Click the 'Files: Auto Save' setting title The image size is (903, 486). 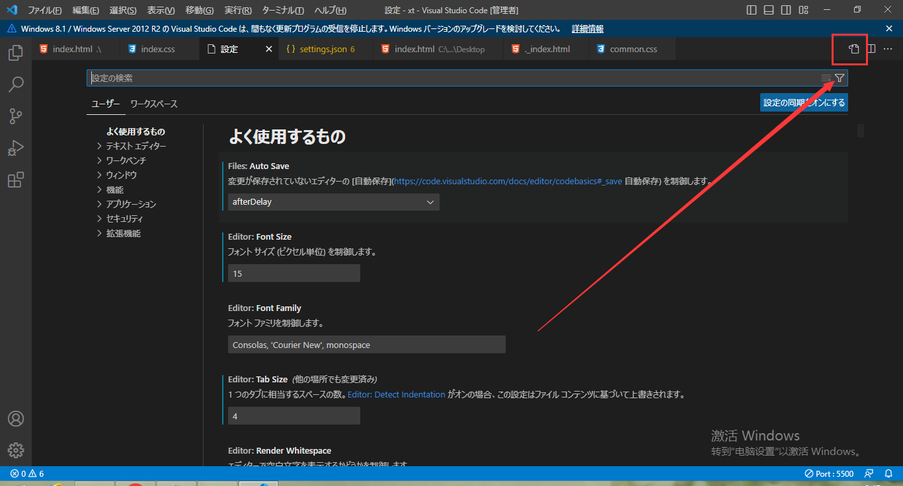[258, 166]
